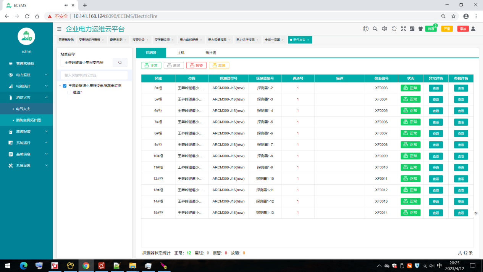This screenshot has height=272, width=483.
Task: Click the sound speaker icon in header
Action: [384, 29]
